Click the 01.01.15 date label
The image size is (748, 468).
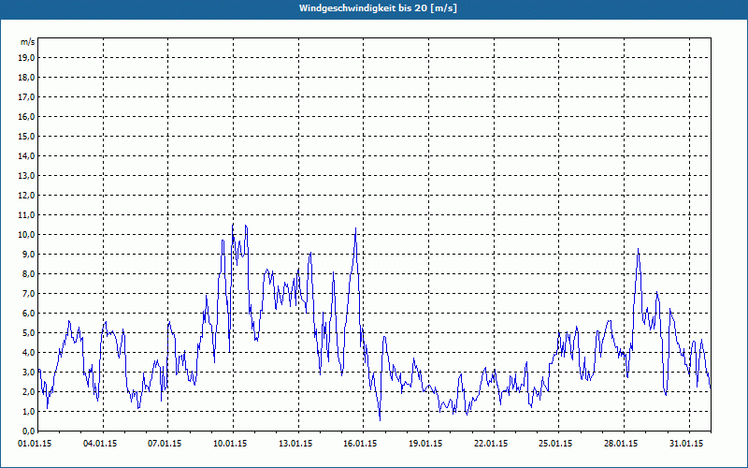[x=35, y=444]
